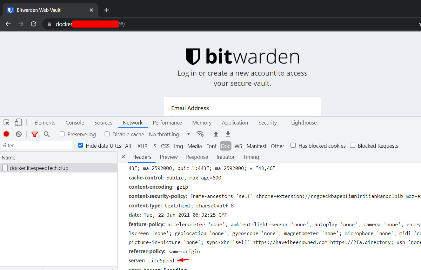Image resolution: width=421 pixels, height=270 pixels.
Task: Open network search with magnifier icon
Action: (47, 134)
